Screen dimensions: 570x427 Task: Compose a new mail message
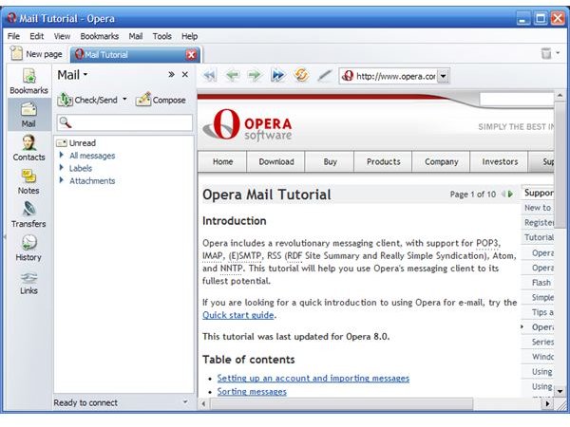(161, 100)
